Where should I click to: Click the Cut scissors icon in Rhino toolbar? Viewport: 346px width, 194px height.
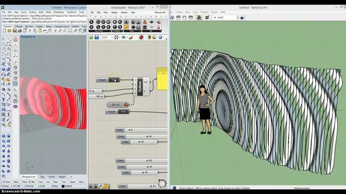30,31
